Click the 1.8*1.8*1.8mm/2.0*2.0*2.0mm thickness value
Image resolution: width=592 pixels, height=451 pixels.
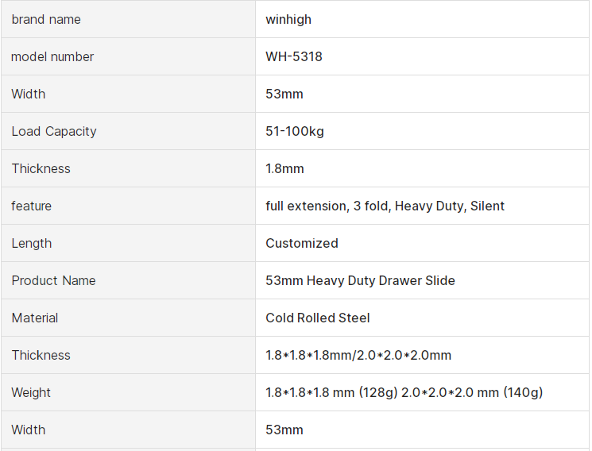point(358,355)
